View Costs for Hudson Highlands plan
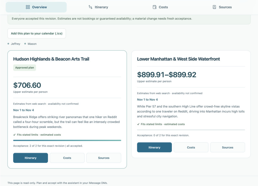This screenshot has height=186, width=258. coord(67,158)
